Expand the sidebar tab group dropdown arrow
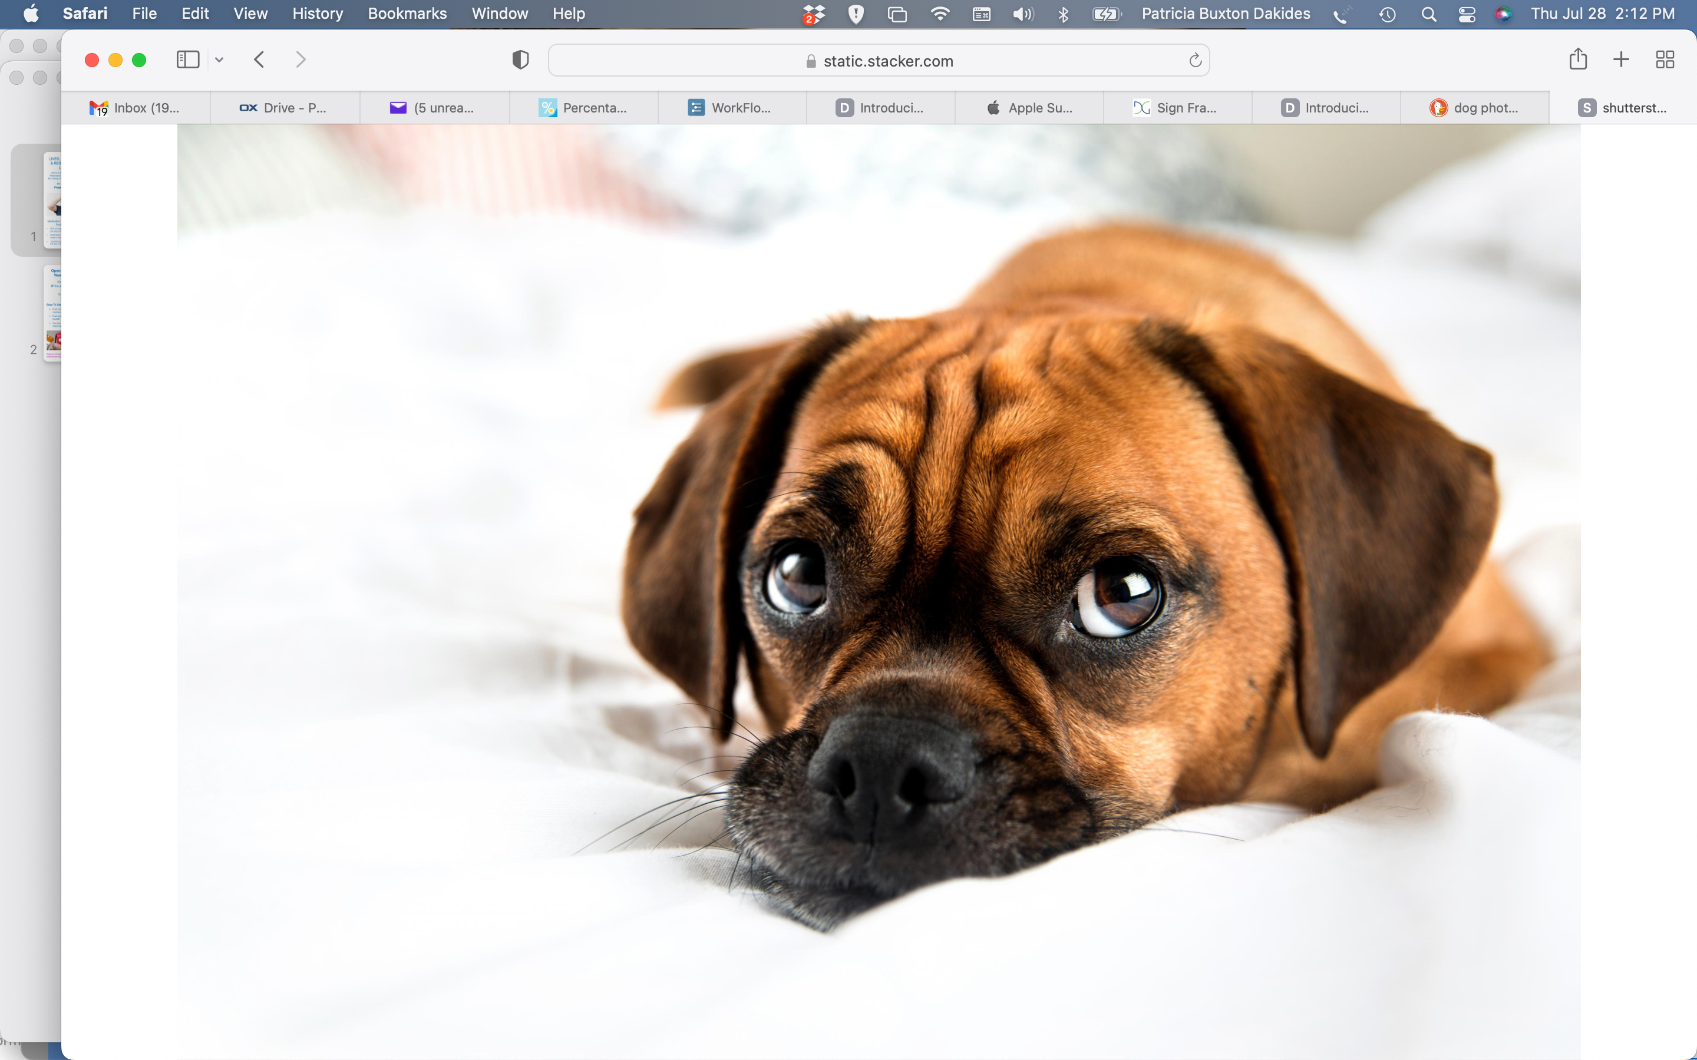The height and width of the screenshot is (1060, 1697). pyautogui.click(x=219, y=60)
